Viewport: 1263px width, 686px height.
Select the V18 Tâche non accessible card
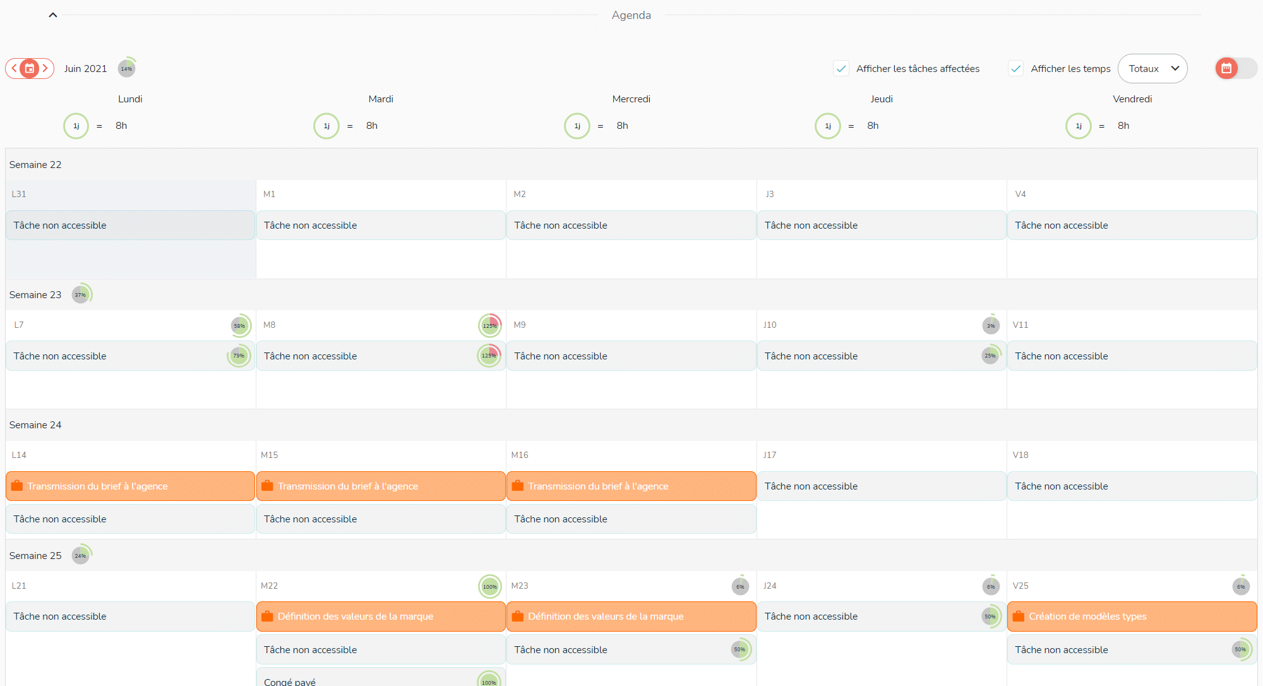(1132, 486)
